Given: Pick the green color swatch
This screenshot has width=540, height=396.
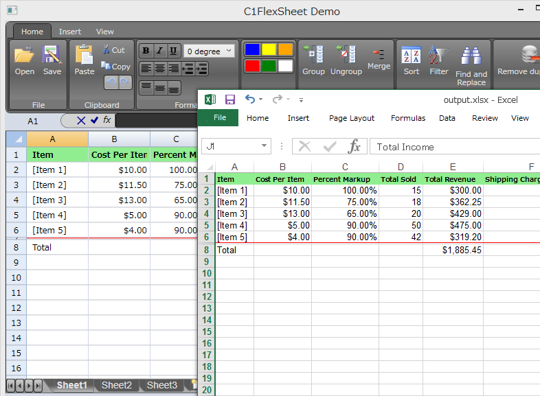Looking at the screenshot, I should pos(269,66).
